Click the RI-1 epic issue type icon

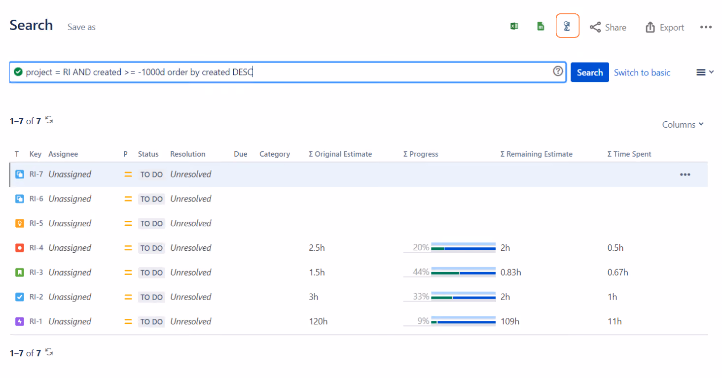(20, 321)
